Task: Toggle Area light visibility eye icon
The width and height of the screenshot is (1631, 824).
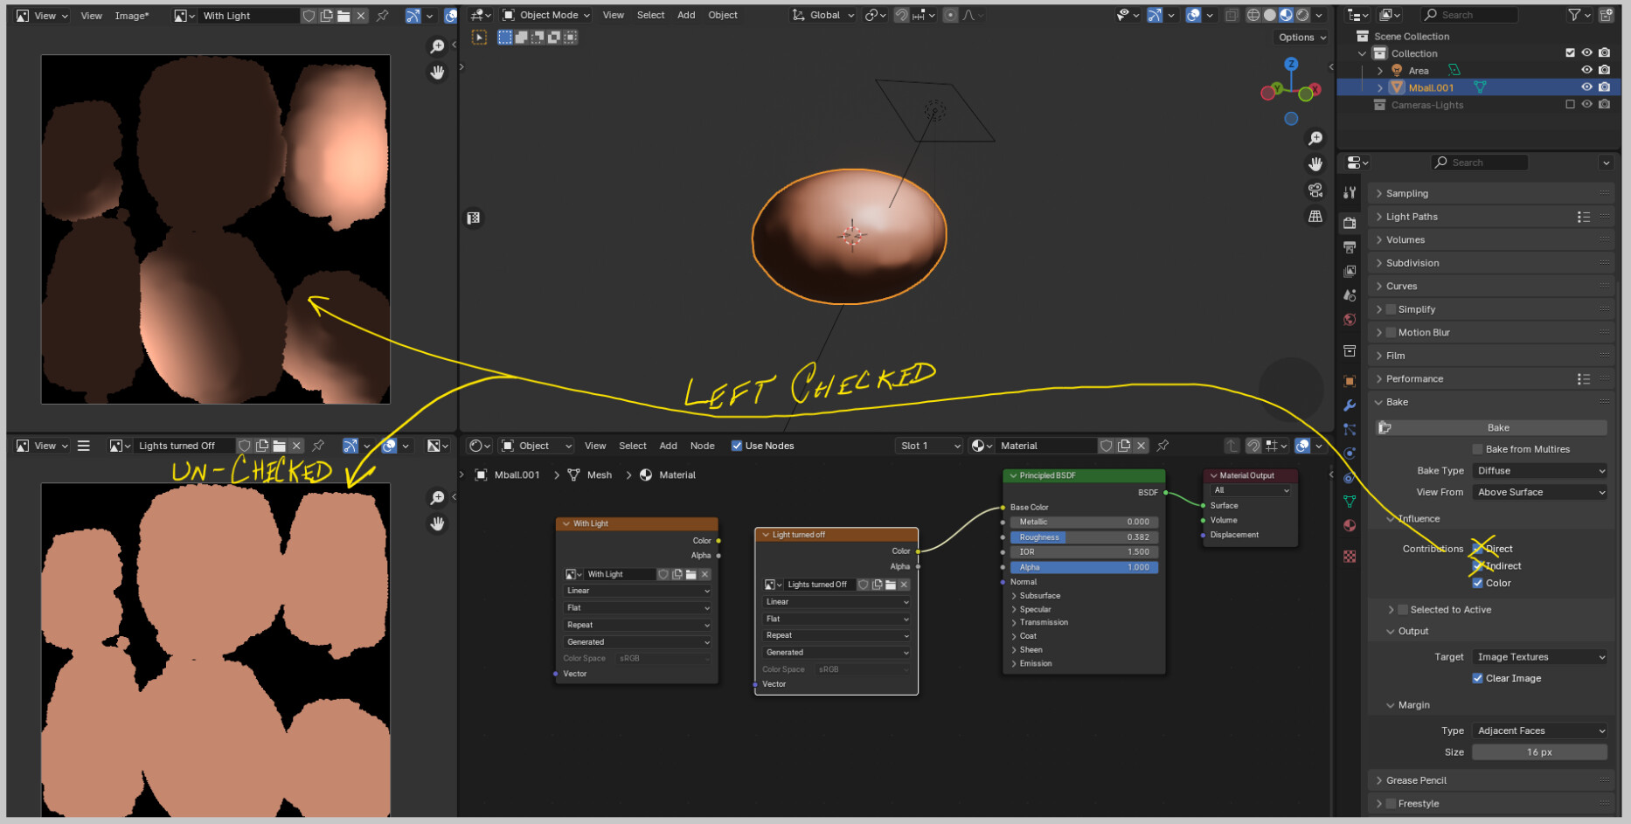Action: [1586, 70]
